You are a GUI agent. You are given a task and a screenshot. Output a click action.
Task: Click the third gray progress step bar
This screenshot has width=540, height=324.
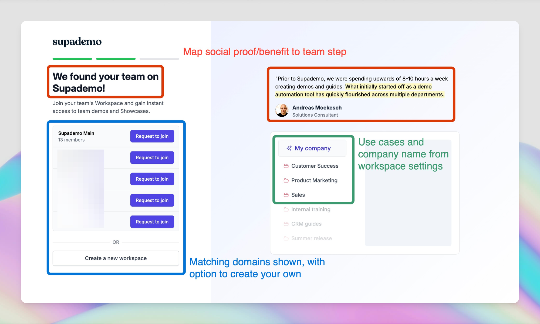point(159,59)
